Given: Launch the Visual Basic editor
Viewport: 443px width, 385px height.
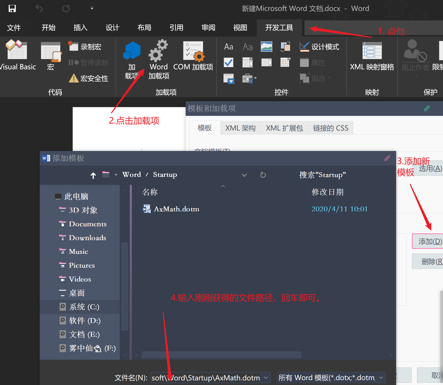Looking at the screenshot, I should (x=17, y=55).
